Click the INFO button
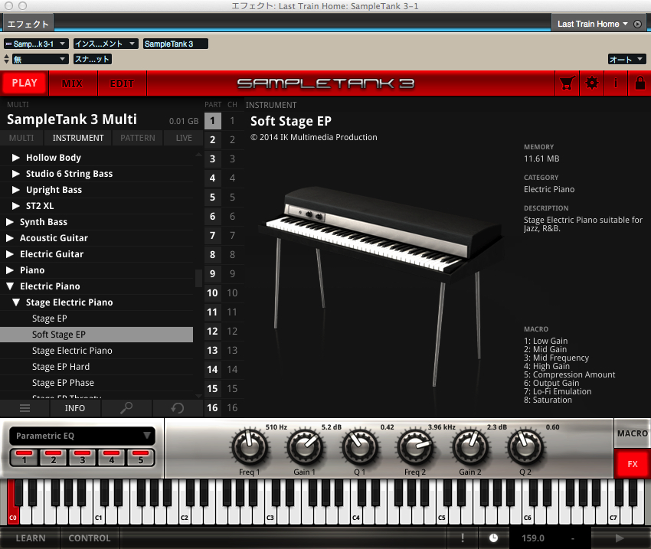Screen dimensions: 651x549 click(75, 408)
